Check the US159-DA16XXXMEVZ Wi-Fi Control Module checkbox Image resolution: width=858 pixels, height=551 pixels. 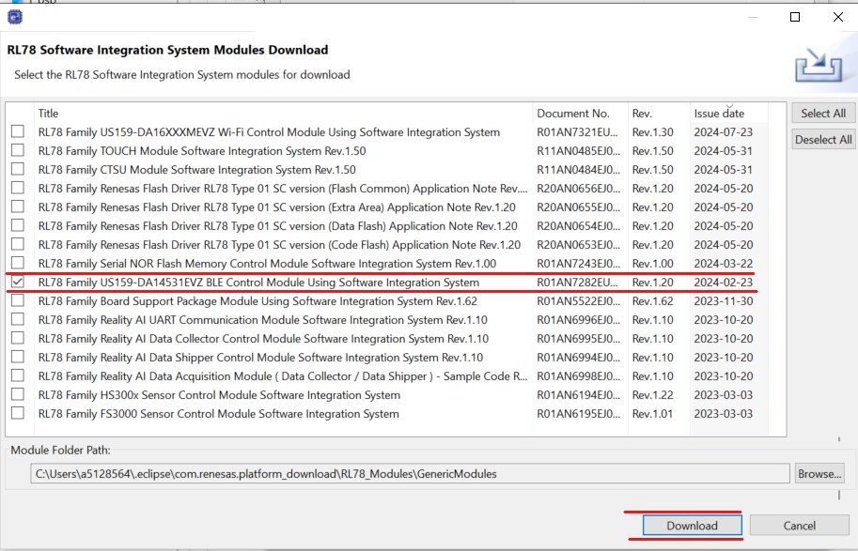[18, 131]
